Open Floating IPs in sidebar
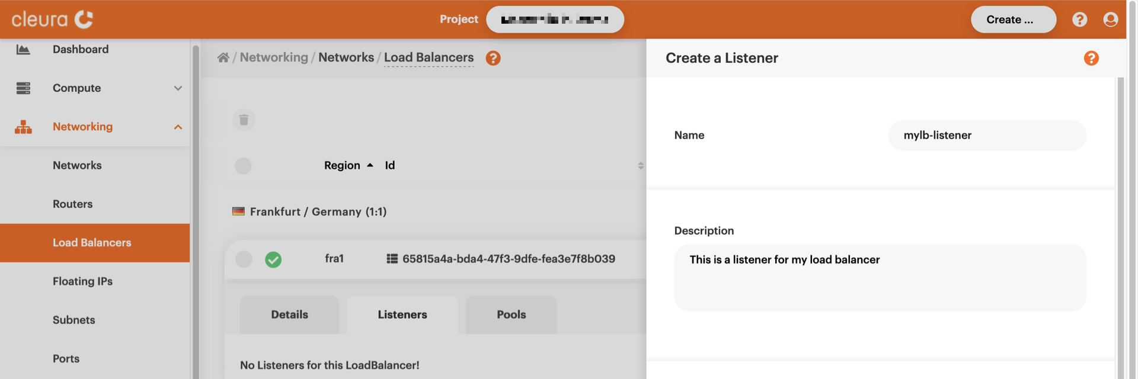1138x379 pixels. [82, 281]
